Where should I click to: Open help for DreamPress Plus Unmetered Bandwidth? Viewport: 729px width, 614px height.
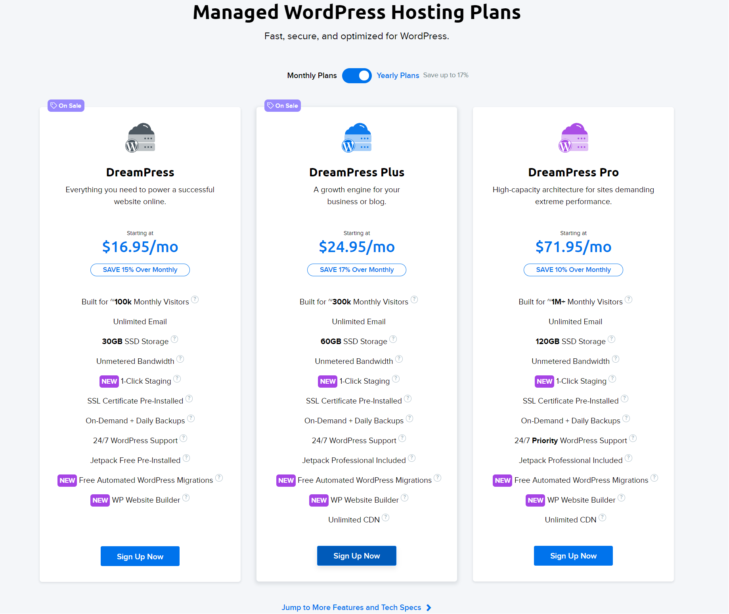(399, 359)
